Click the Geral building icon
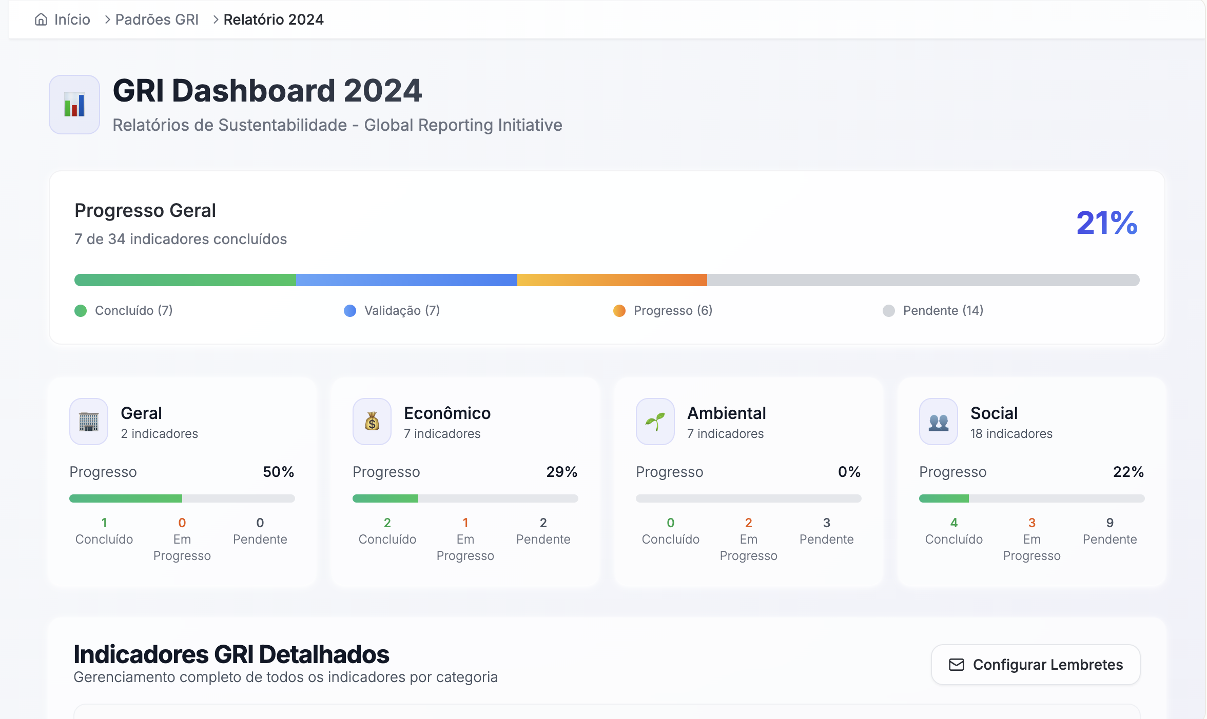Screen dimensions: 1207x719 pyautogui.click(x=89, y=422)
